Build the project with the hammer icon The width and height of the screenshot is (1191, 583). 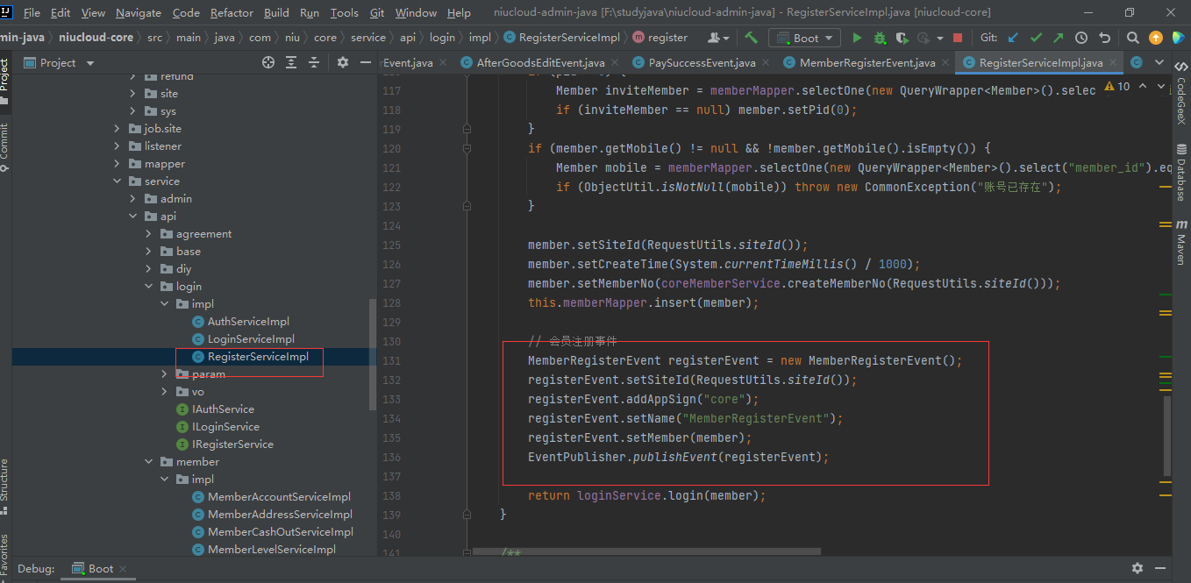coord(752,38)
